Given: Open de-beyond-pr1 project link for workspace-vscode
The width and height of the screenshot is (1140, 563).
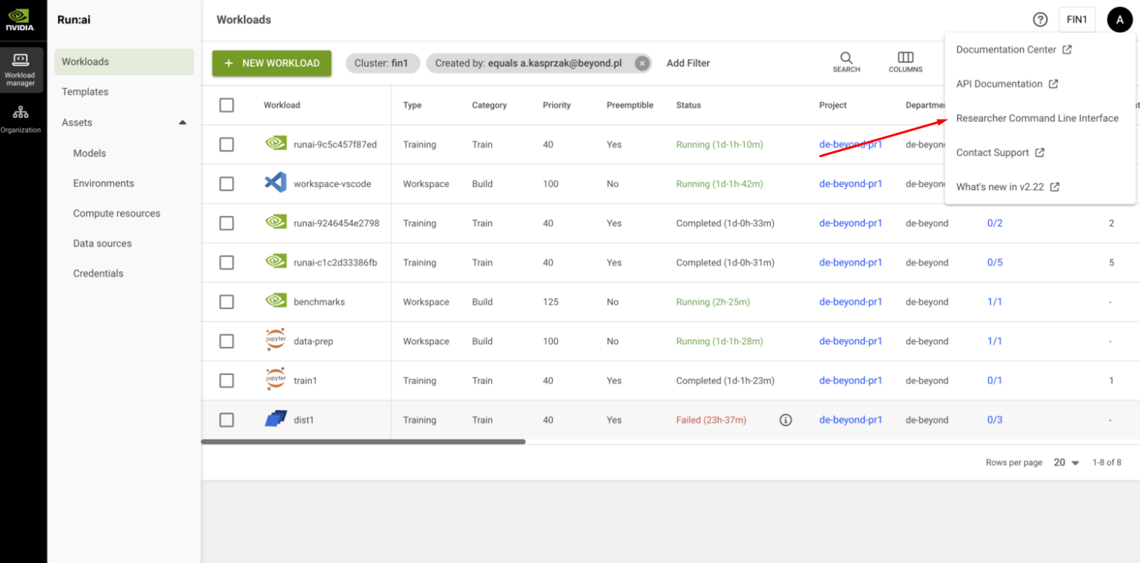Looking at the screenshot, I should point(851,184).
